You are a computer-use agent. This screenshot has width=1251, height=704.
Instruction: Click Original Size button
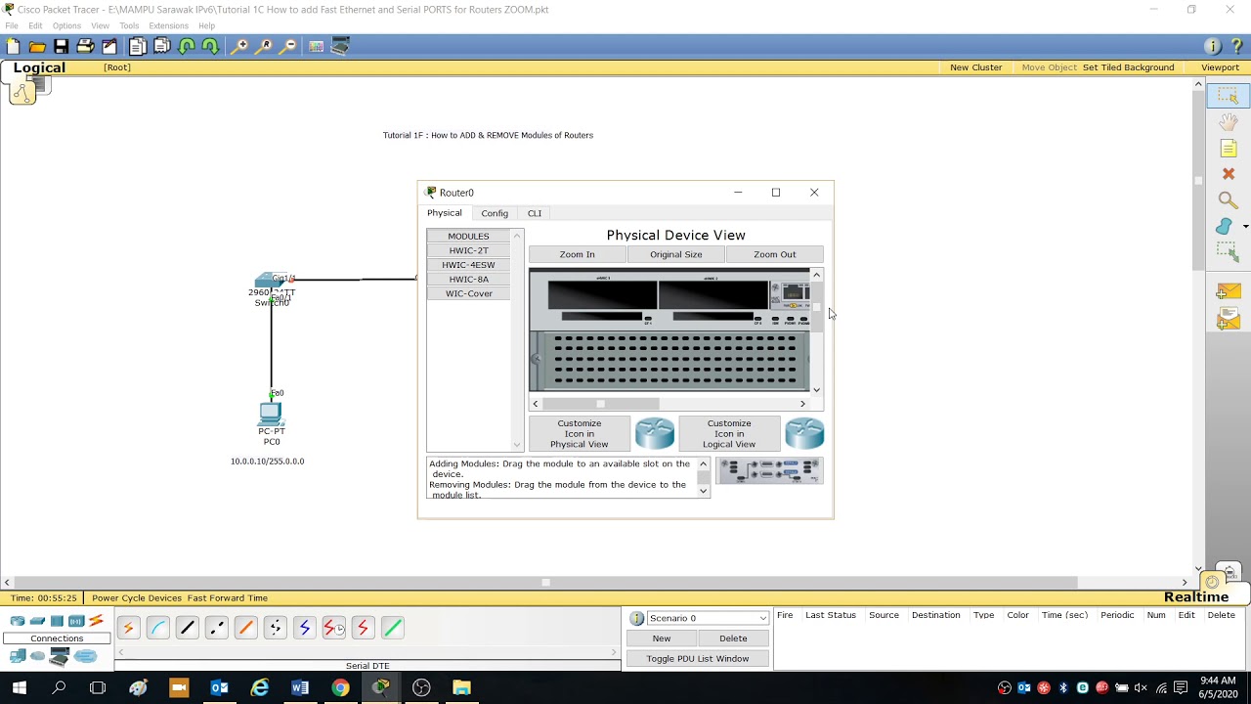point(676,254)
